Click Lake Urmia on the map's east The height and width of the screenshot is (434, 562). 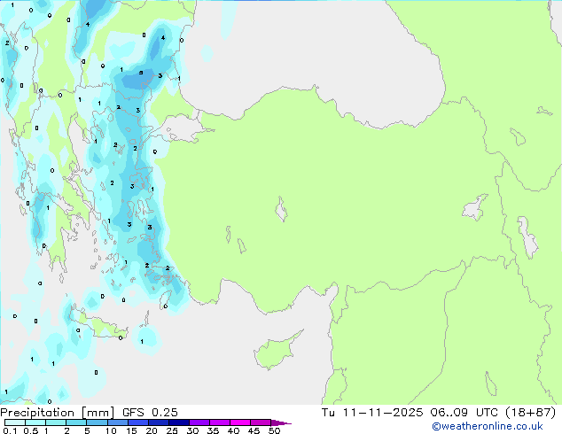coord(527,237)
